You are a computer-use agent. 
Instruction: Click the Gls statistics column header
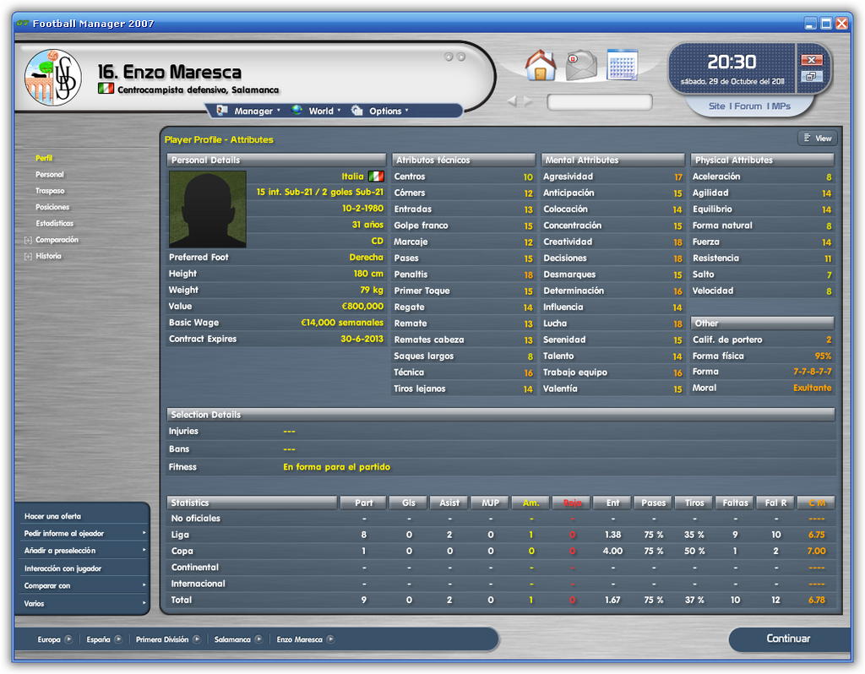pos(409,503)
